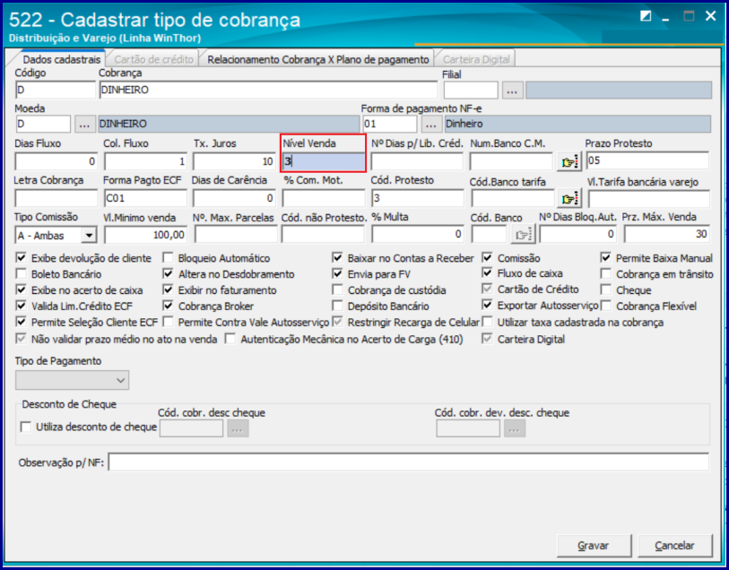The image size is (729, 570).
Task: Open Cód. cobr. desc cheque ellipsis button
Action: (x=237, y=428)
